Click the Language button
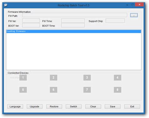The width and height of the screenshot is (149, 118). click(15, 106)
